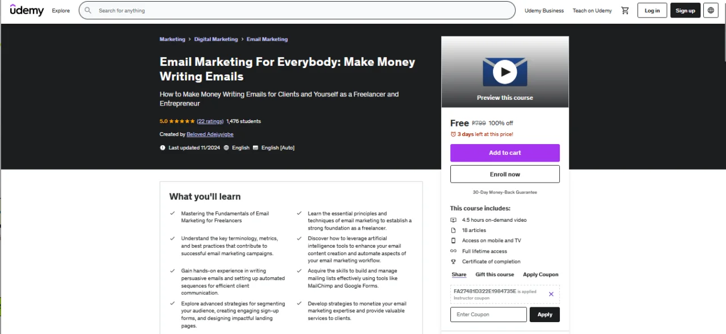Add the course to cart

[505, 153]
